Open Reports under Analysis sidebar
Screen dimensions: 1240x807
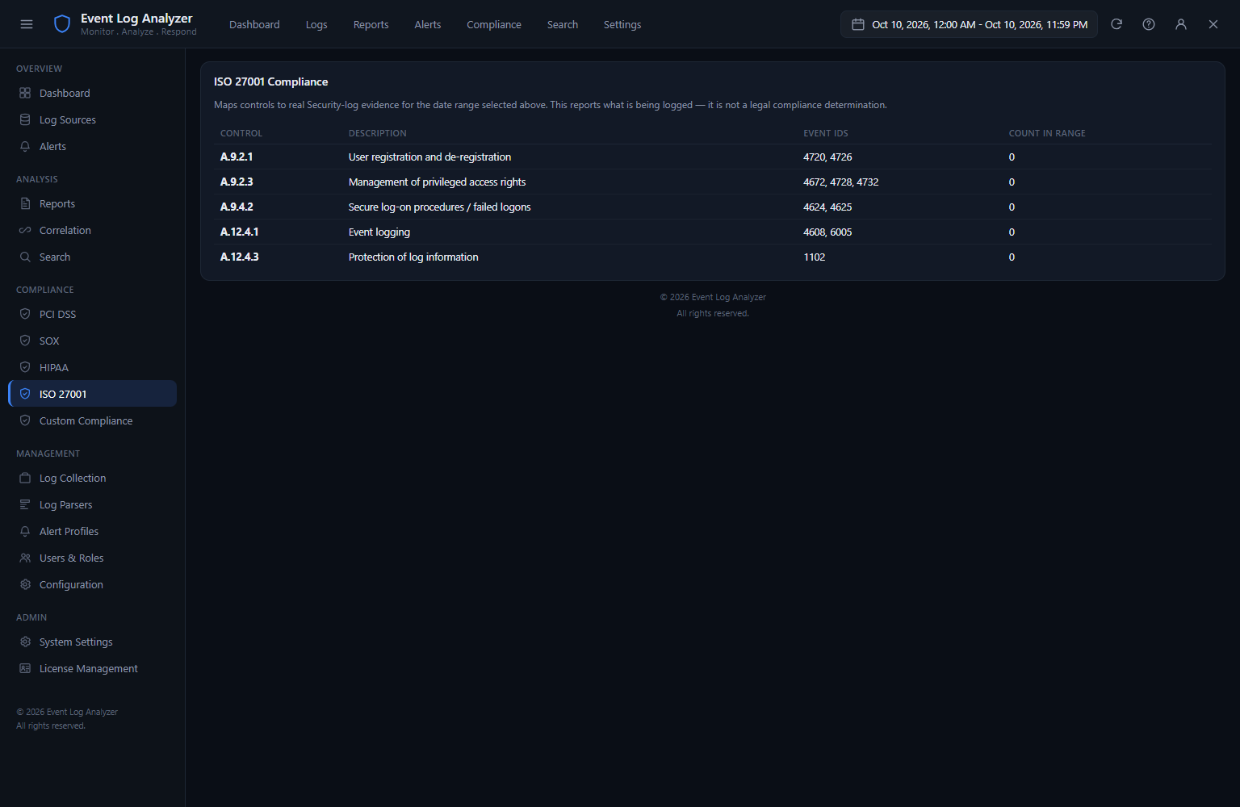(92, 203)
